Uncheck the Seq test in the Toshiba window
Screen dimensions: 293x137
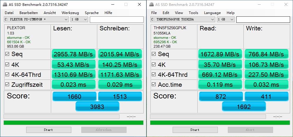click(x=154, y=54)
